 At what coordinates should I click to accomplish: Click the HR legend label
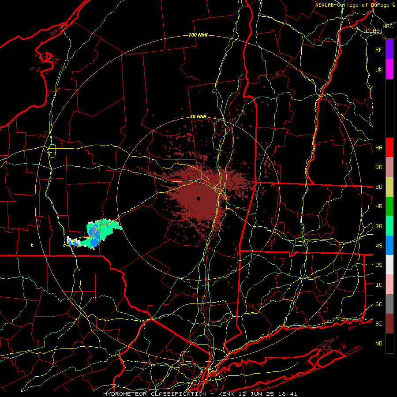click(378, 206)
